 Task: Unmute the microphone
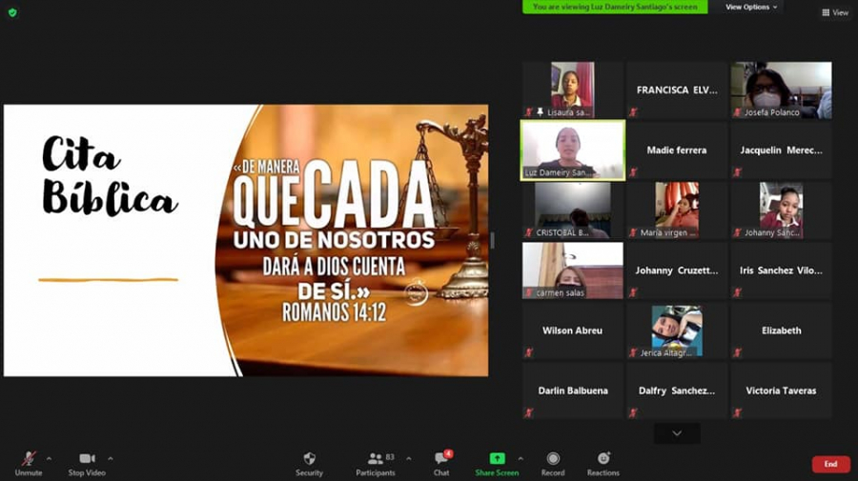click(29, 459)
